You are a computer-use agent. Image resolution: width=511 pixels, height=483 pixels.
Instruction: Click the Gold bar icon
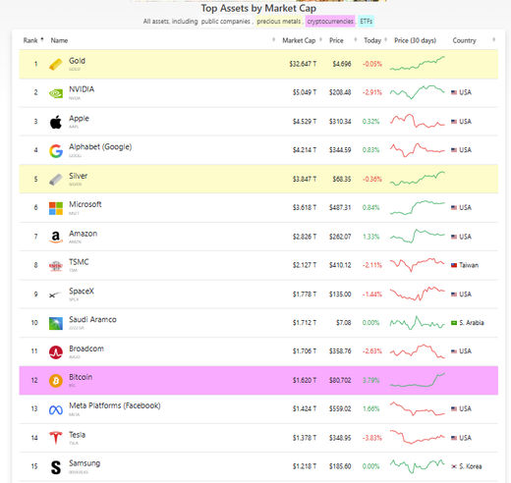click(x=56, y=64)
